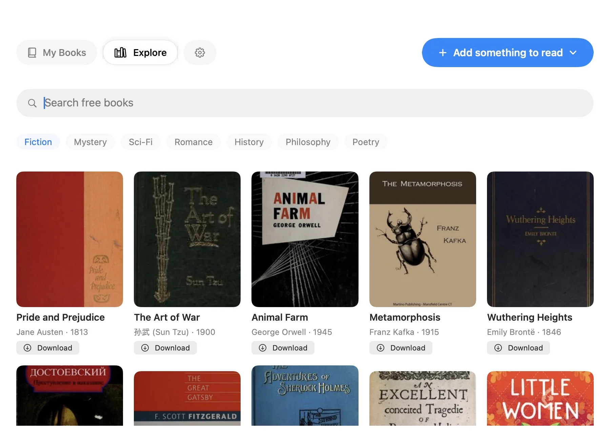Open the settings gear icon
This screenshot has height=442, width=610.
point(200,53)
